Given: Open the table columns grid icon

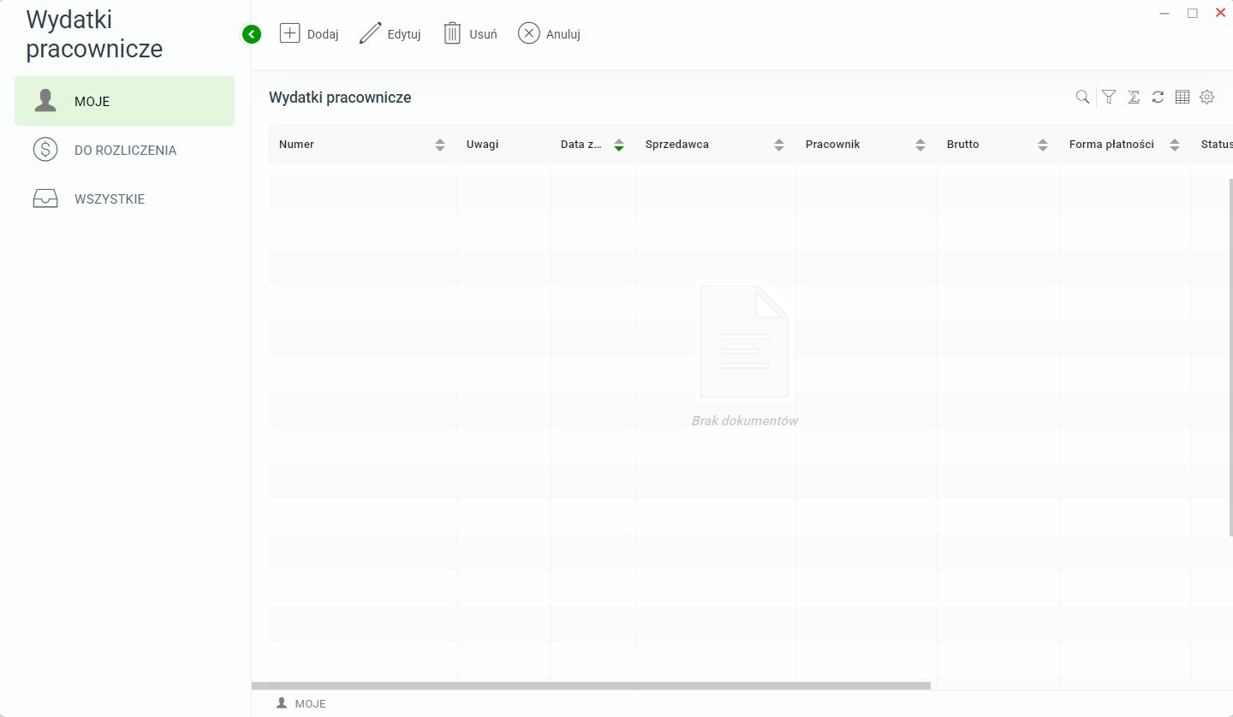Looking at the screenshot, I should click(x=1182, y=98).
